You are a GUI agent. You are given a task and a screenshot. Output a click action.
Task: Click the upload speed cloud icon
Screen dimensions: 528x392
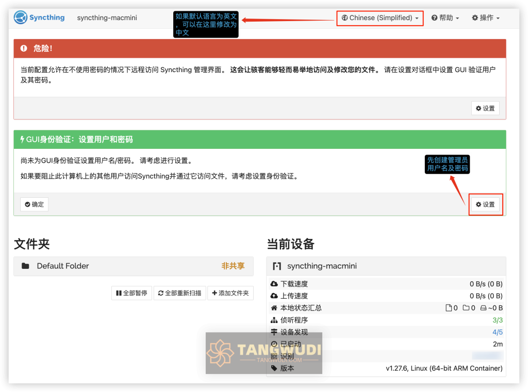click(x=273, y=296)
